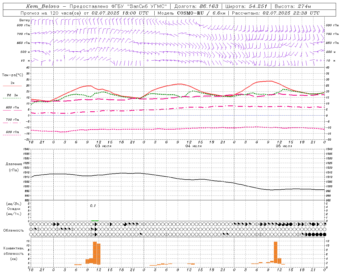Viewport: 340px width, 272px height.
Task: Click the 'Td 2м' dew point legend entry
Action: click(12, 95)
